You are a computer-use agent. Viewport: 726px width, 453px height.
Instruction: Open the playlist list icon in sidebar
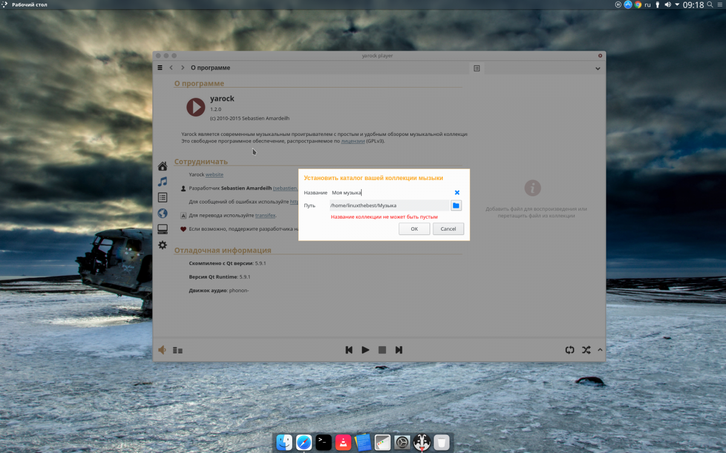162,197
